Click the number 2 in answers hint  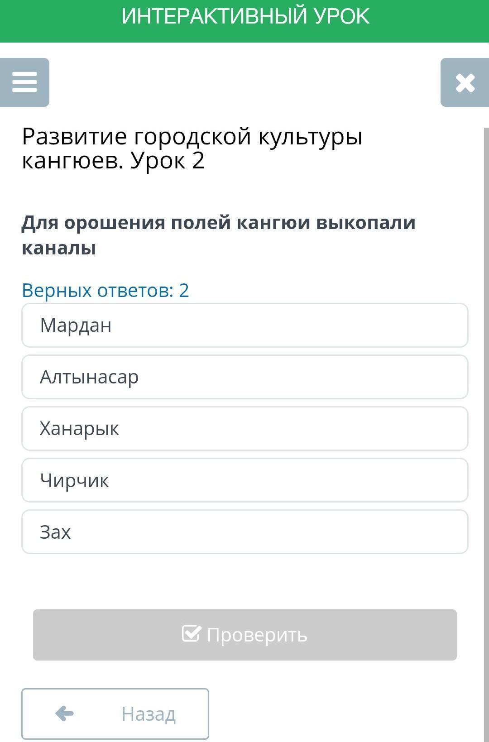tap(184, 290)
